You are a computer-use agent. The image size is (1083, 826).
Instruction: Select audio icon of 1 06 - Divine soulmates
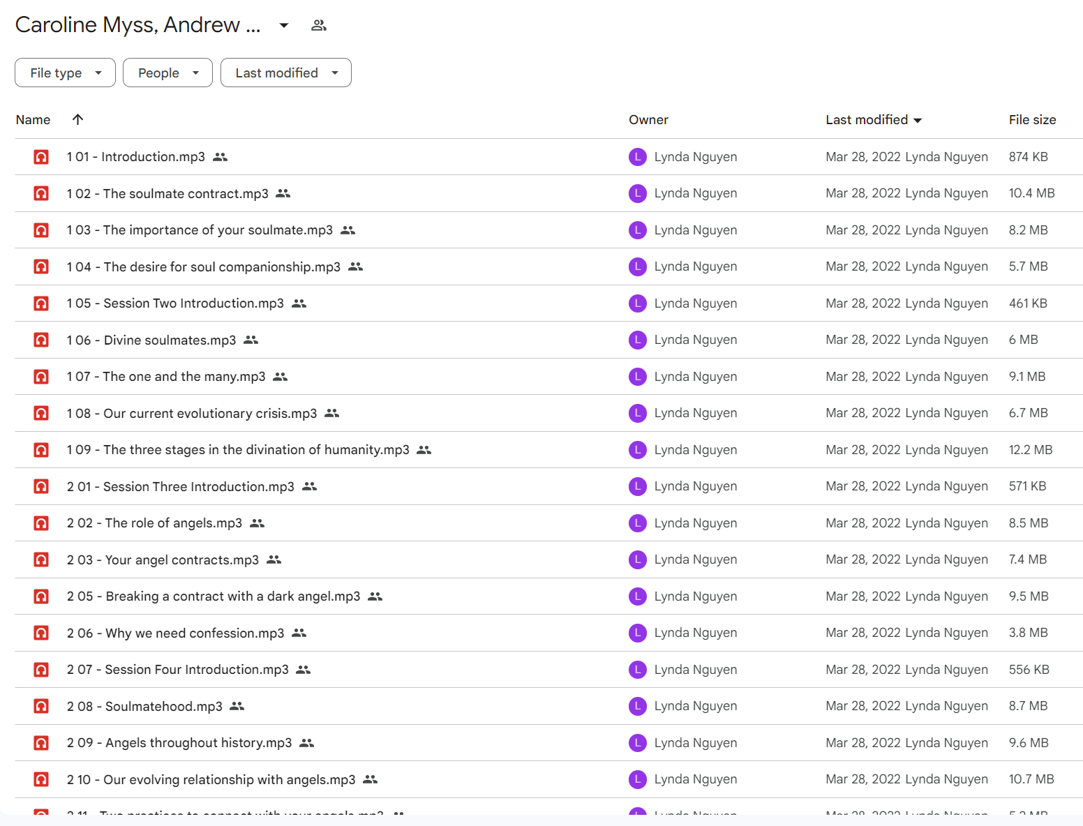41,340
